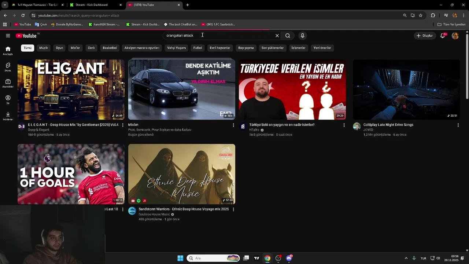Select the Yeni öneriler chip
Image resolution: width=469 pixels, height=264 pixels.
click(322, 48)
